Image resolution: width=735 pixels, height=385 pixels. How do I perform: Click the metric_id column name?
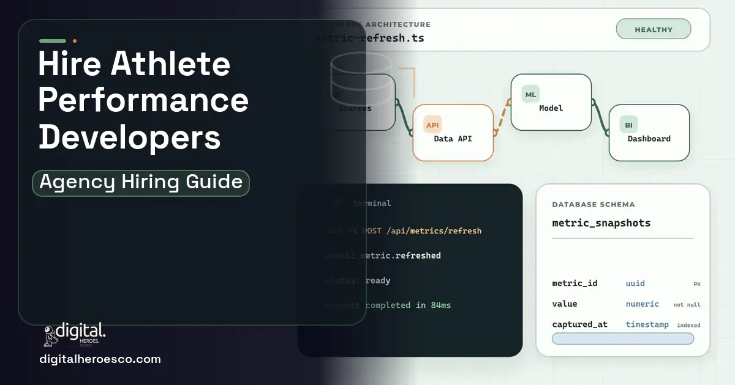(575, 284)
